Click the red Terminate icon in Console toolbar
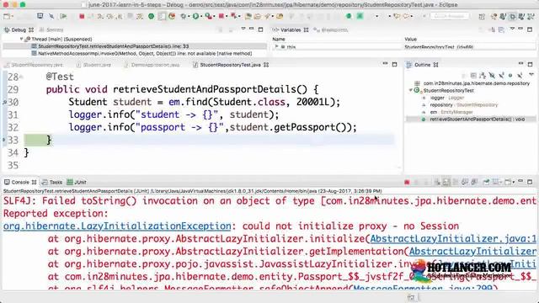 click(x=407, y=182)
